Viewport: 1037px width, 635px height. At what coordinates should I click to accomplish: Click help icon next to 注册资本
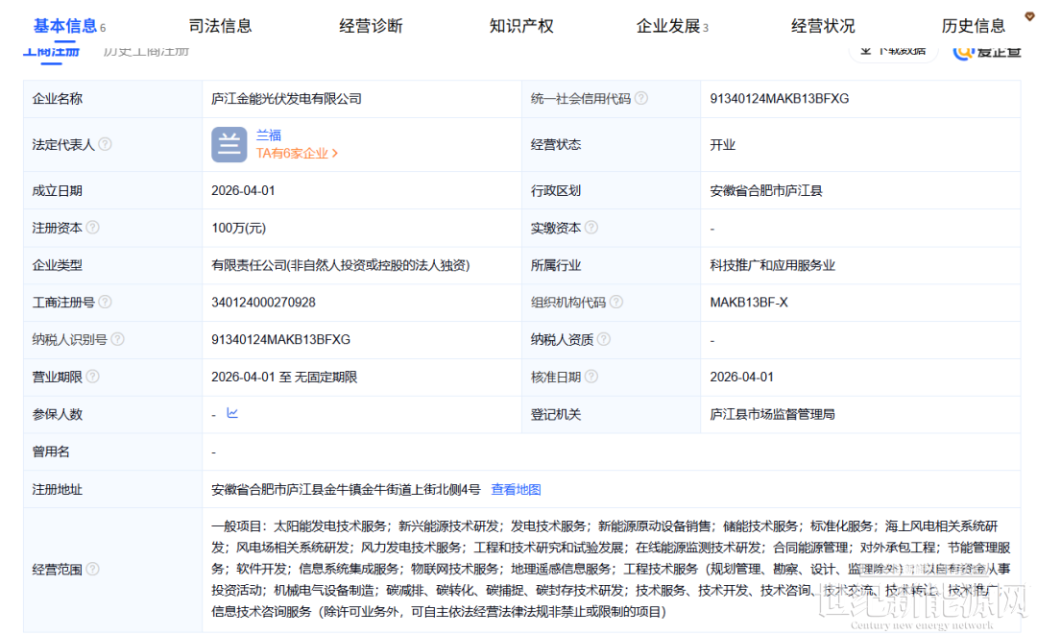tap(92, 228)
